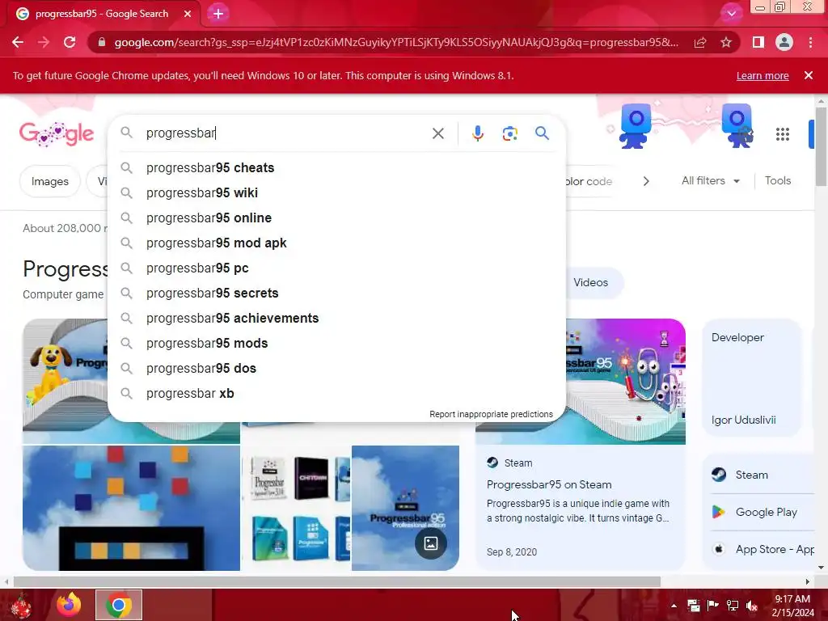Viewport: 828px width, 621px height.
Task: Click the browser back arrow
Action: click(x=18, y=42)
